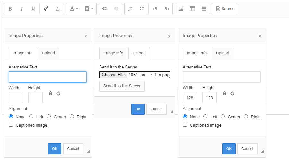Click the Insert Table toolbar icon
289x160 pixels.
click(x=192, y=9)
